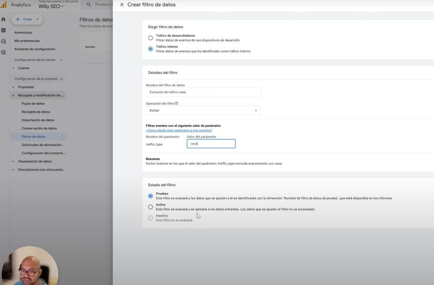The image size is (434, 285).
Task: Click the Estado del filtro heading
Action: pos(161,185)
